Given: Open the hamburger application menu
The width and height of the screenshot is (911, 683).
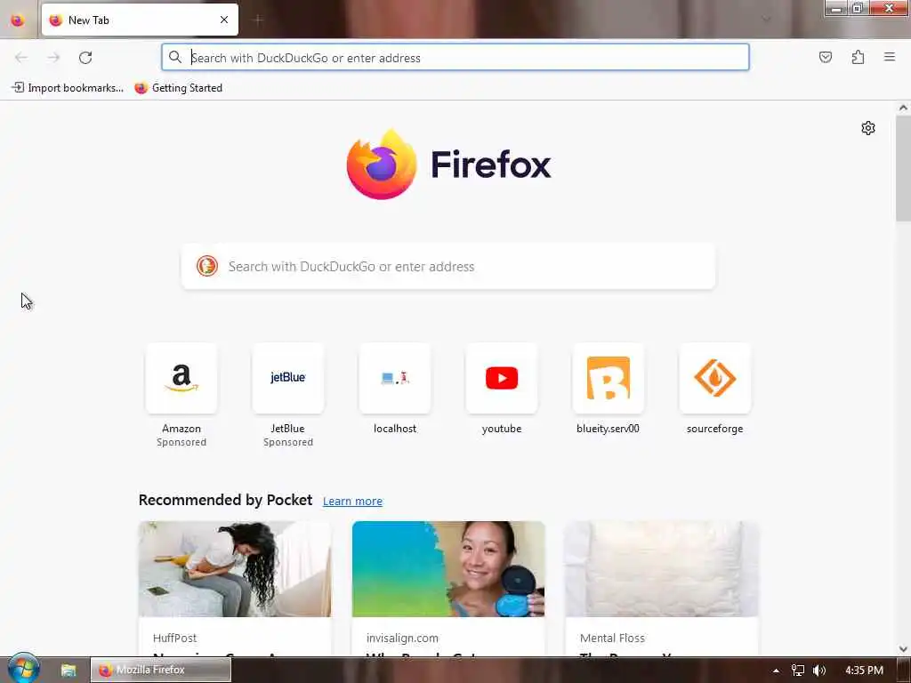Looking at the screenshot, I should [x=890, y=57].
